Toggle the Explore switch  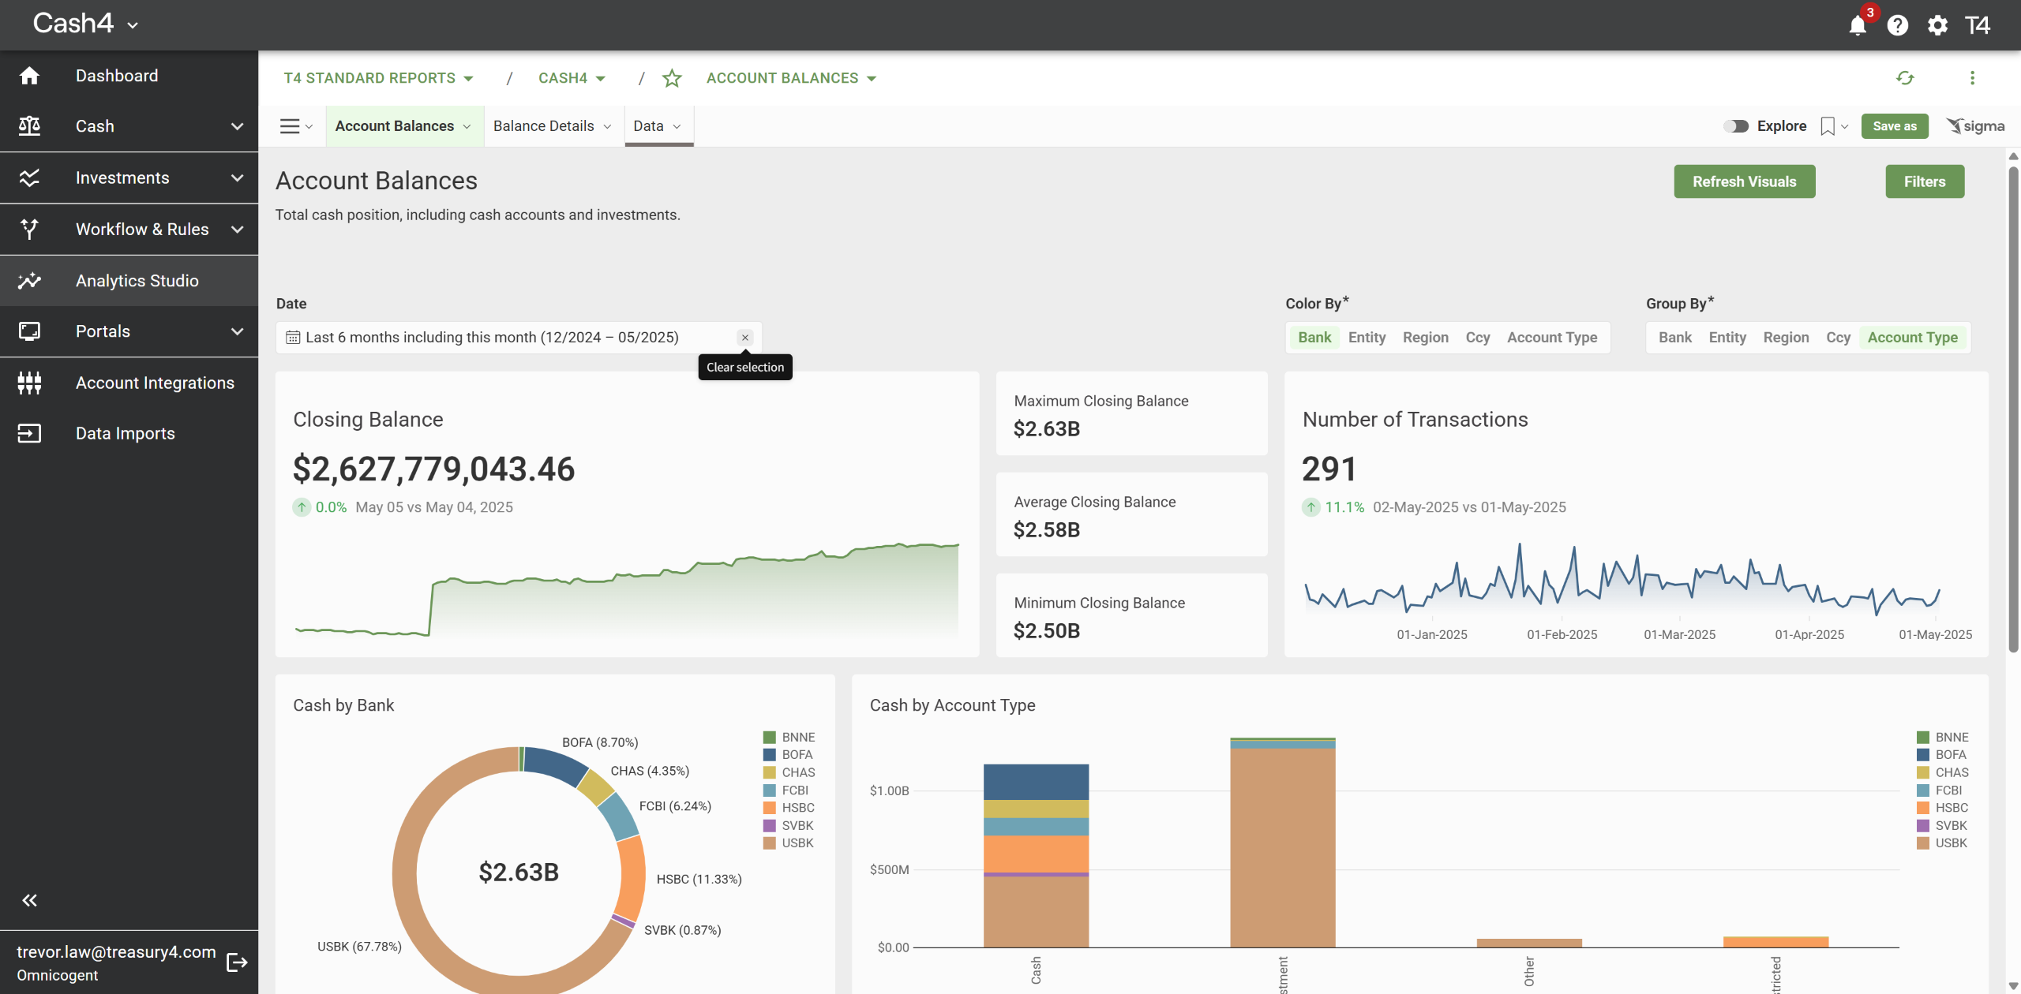click(x=1736, y=126)
